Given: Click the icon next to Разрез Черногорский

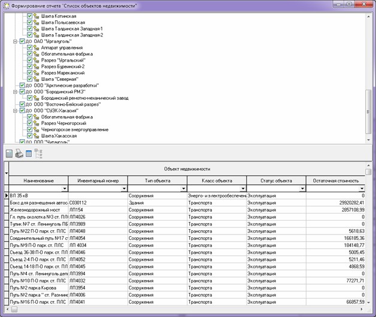Looking at the screenshot, I should (x=37, y=123).
